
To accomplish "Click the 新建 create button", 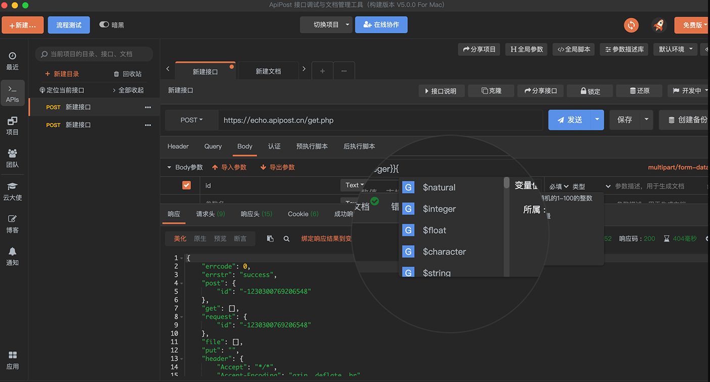I will [x=23, y=25].
